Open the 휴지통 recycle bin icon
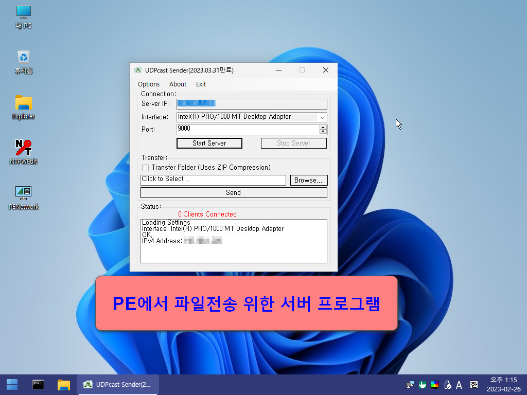Image resolution: width=527 pixels, height=395 pixels. 24,62
